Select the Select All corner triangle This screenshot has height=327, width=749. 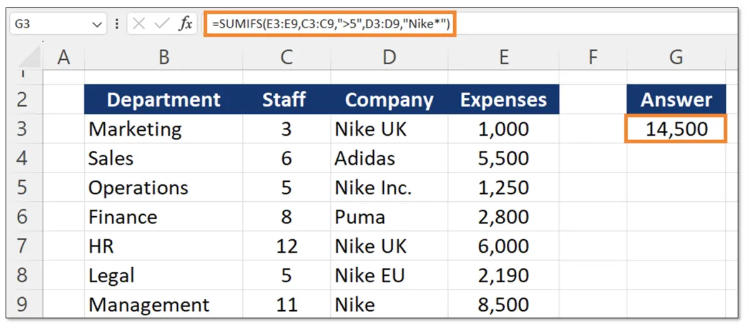click(x=27, y=57)
